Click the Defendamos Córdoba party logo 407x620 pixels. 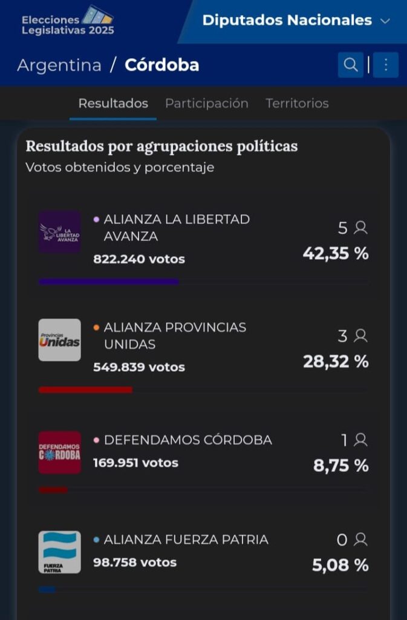(59, 452)
